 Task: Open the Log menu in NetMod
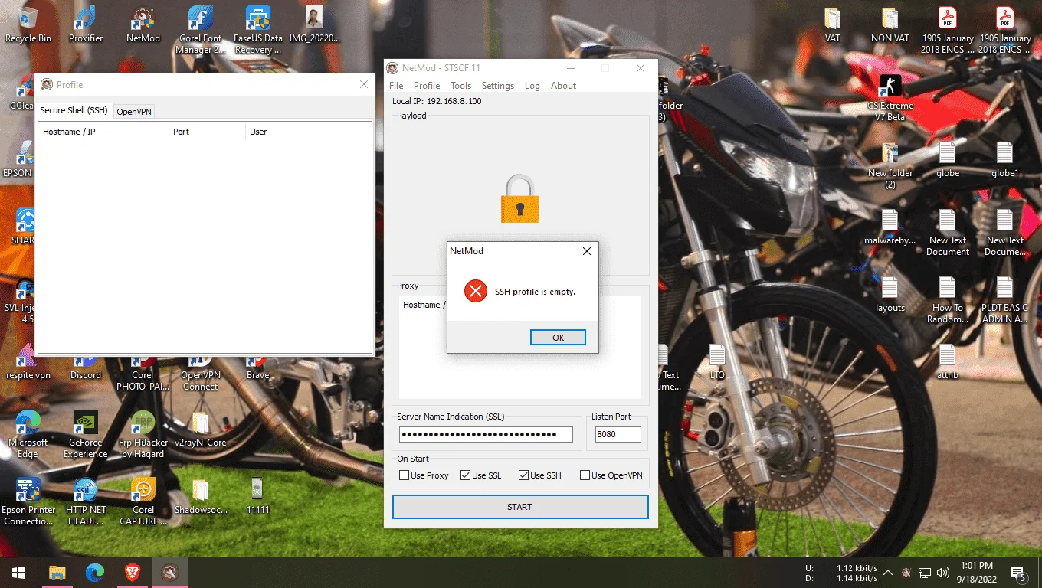(532, 86)
